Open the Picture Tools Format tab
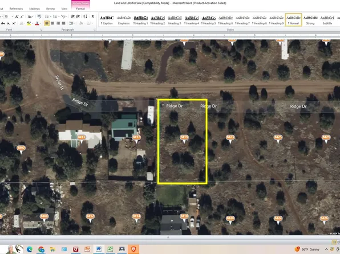Image resolution: width=340 pixels, height=254 pixels. click(80, 9)
